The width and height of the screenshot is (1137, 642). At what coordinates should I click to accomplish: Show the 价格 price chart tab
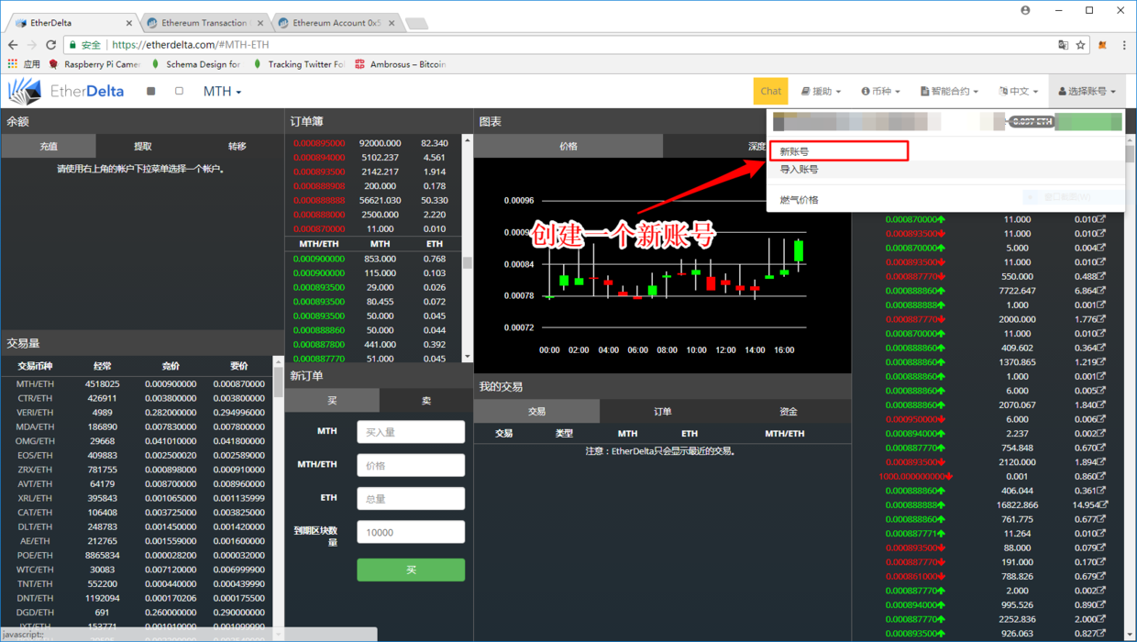tap(568, 146)
